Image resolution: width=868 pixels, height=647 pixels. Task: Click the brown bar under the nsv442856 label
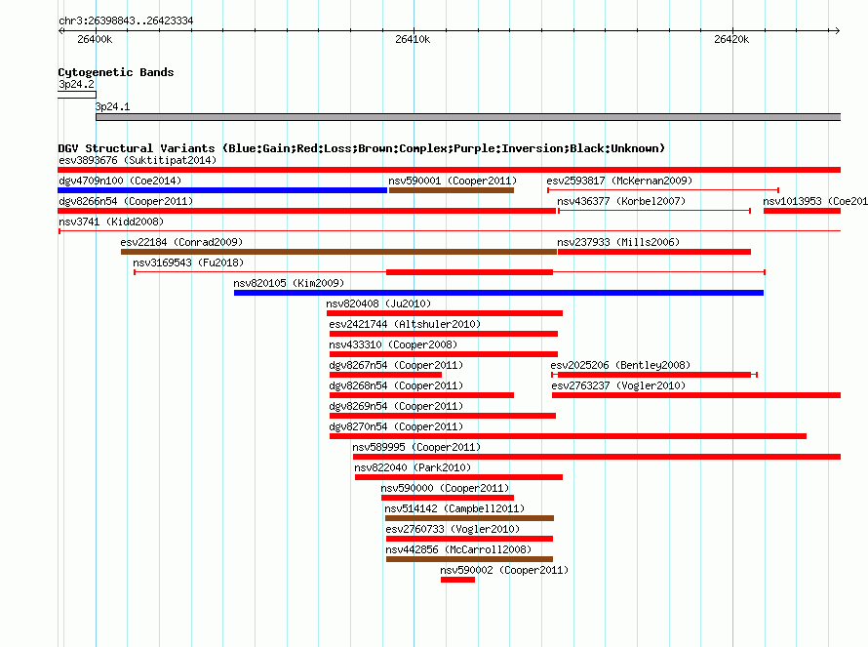click(x=469, y=559)
